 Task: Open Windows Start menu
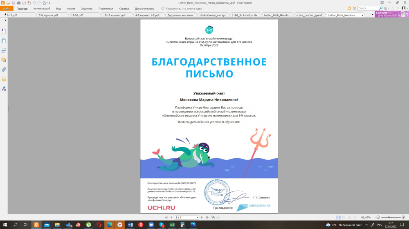(5, 225)
